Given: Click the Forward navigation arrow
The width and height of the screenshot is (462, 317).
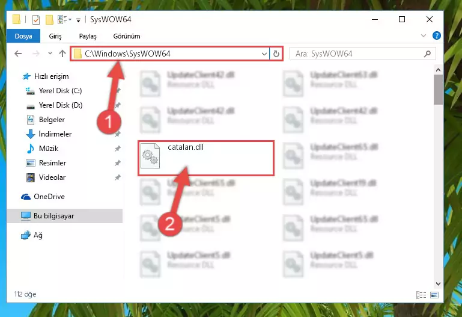Looking at the screenshot, I should (x=36, y=54).
